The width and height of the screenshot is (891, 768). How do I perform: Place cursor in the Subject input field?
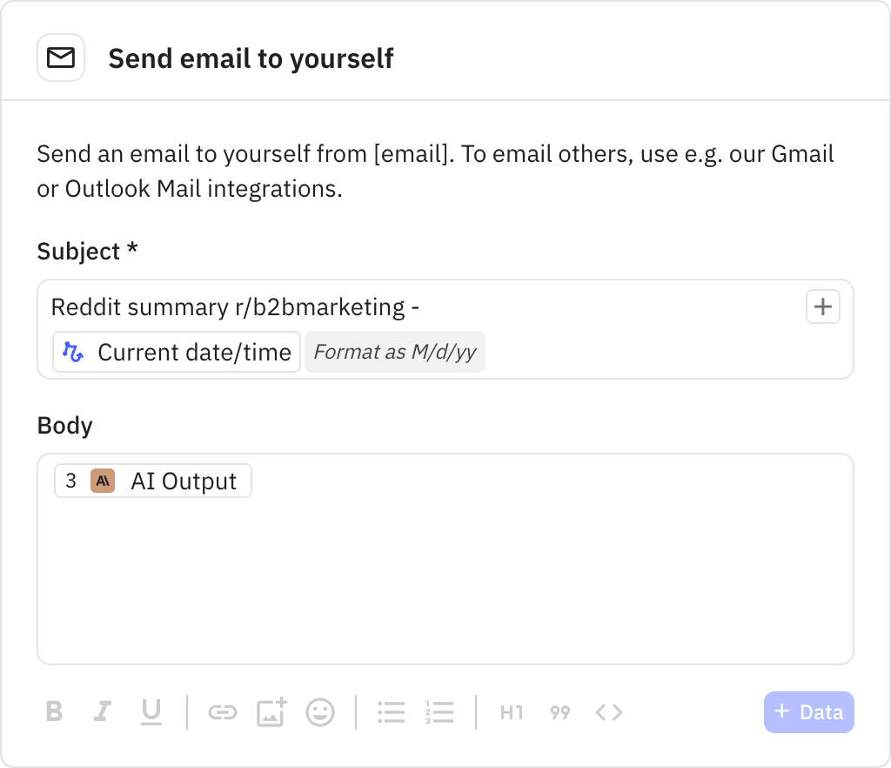(x=522, y=307)
